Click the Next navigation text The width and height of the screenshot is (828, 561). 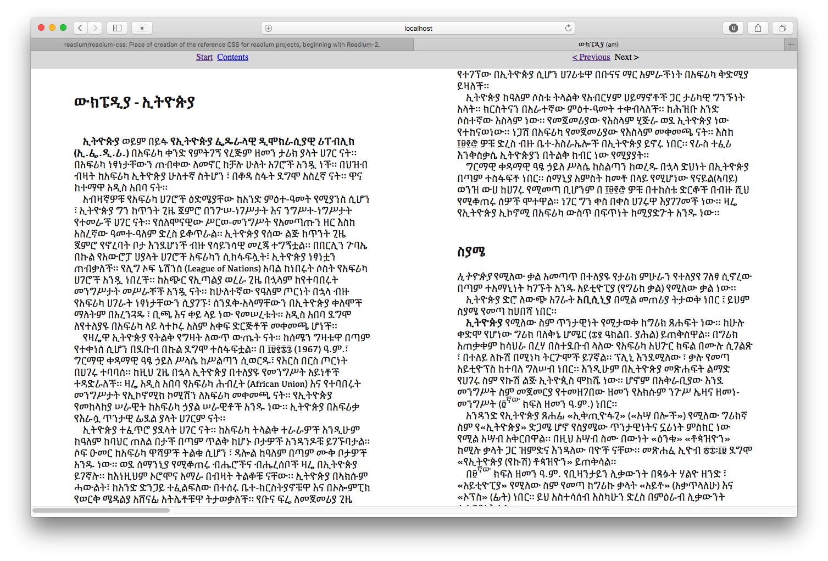[x=626, y=57]
